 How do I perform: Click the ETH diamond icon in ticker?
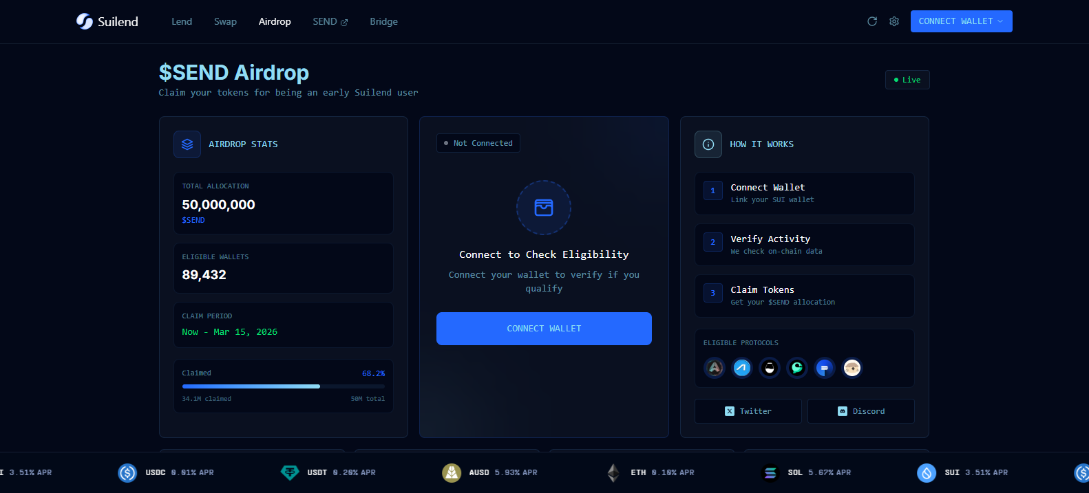point(613,473)
